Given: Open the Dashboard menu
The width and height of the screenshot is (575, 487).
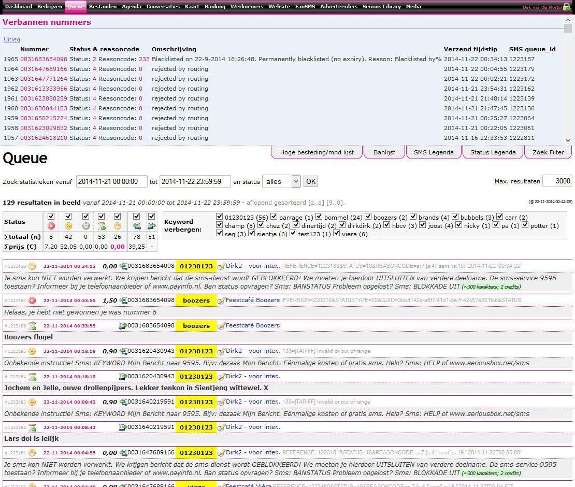Looking at the screenshot, I should click(x=19, y=7).
